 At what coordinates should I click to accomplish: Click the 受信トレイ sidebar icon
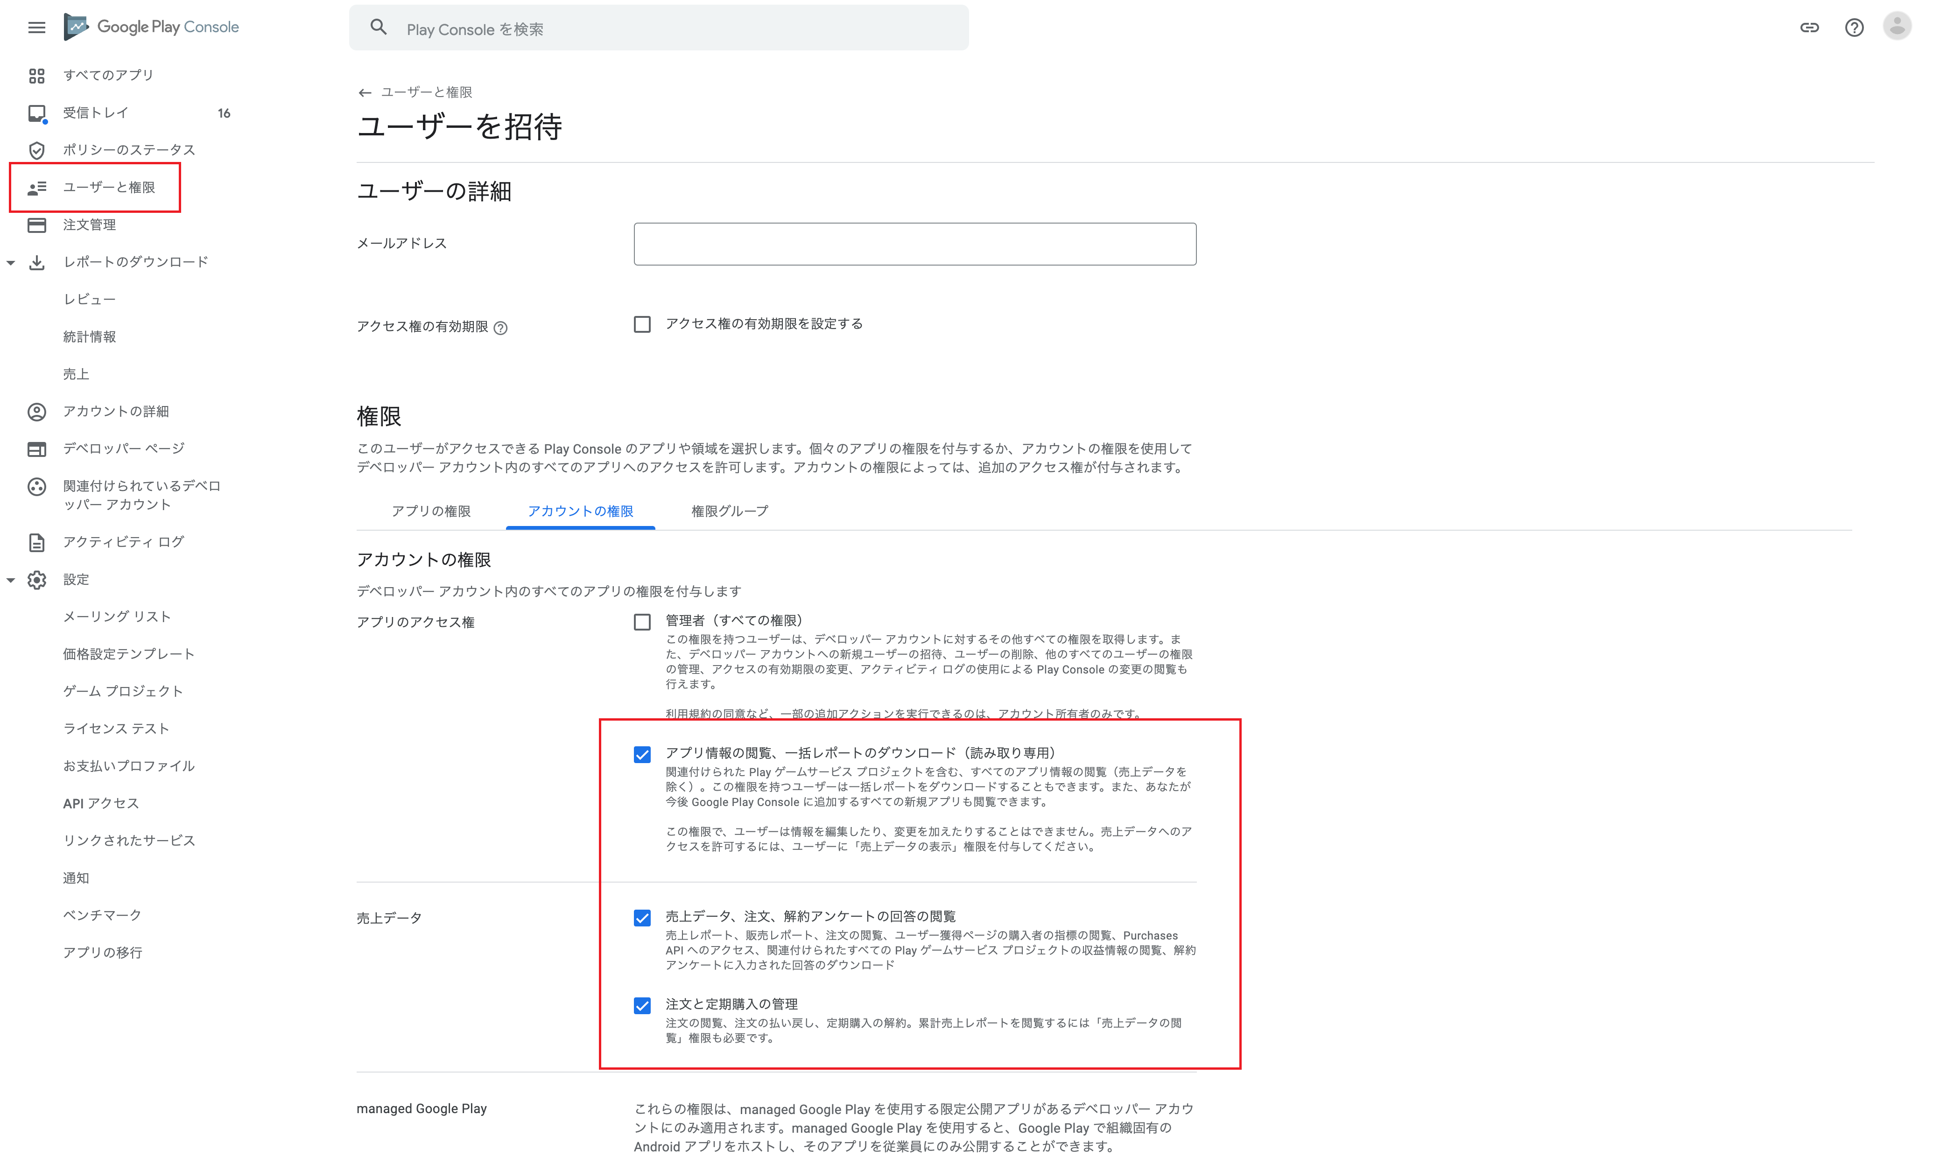coord(37,112)
